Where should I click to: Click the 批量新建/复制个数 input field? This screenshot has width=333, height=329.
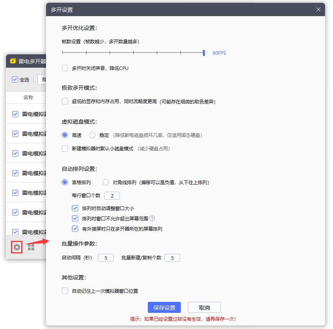coord(172,258)
